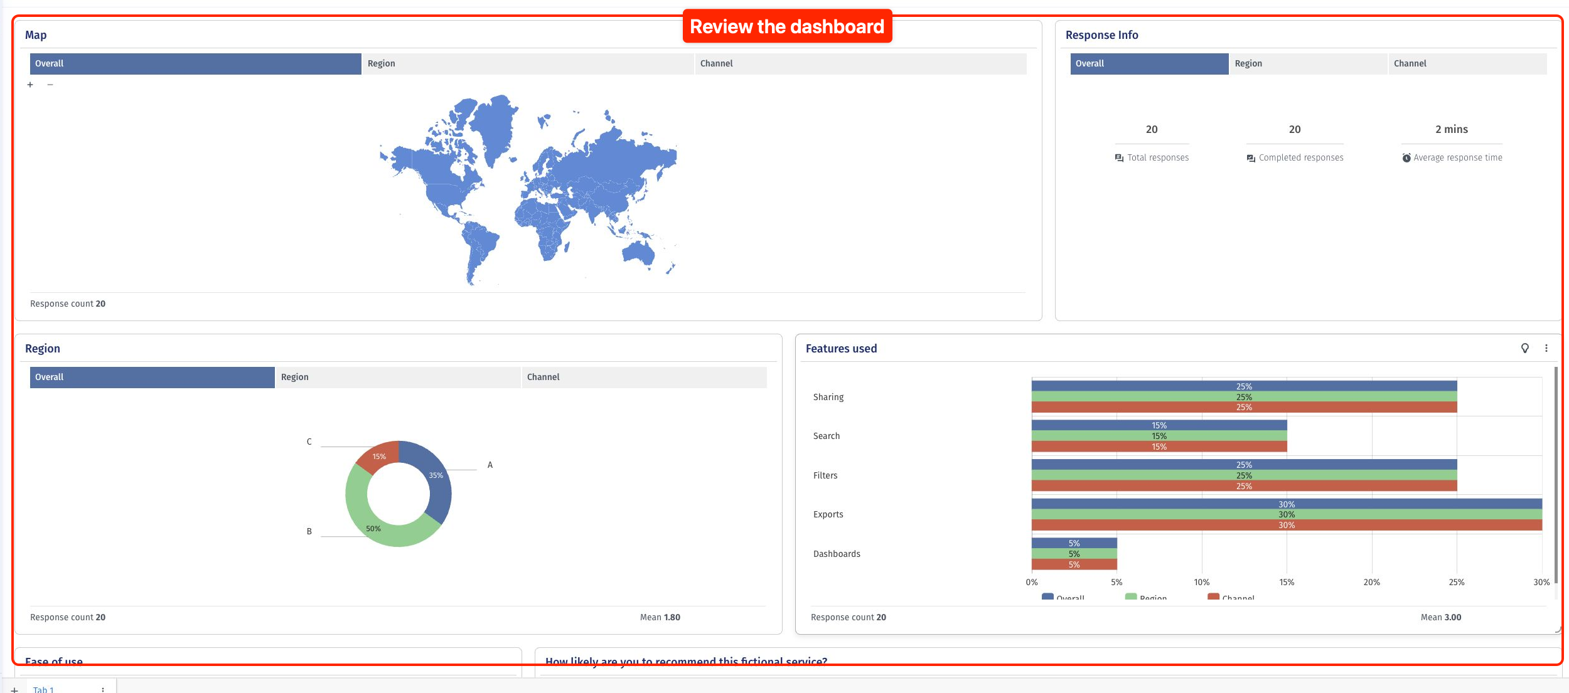The height and width of the screenshot is (693, 1569).
Task: Open the Features used widget options menu
Action: [1546, 348]
